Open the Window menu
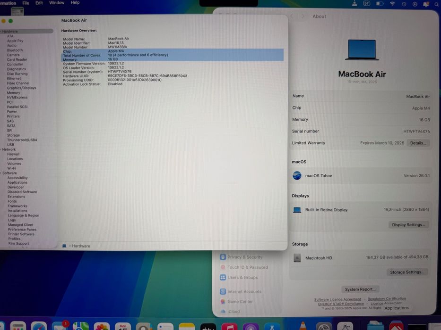Image resolution: width=441 pixels, height=330 pixels. [x=57, y=2]
